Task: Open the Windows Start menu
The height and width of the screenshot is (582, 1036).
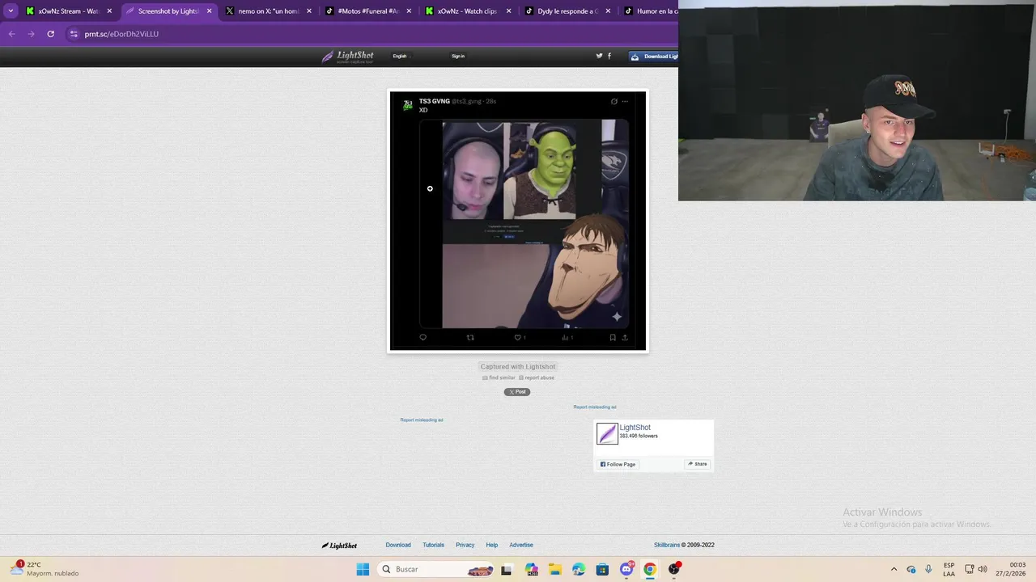Action: 363,569
